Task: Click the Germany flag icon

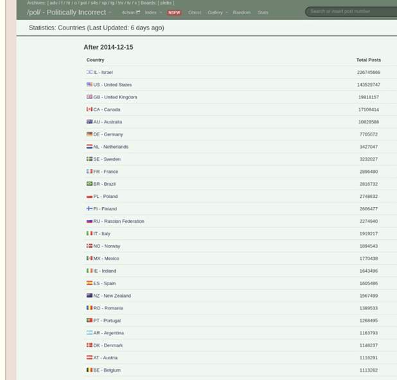Action: coord(89,134)
